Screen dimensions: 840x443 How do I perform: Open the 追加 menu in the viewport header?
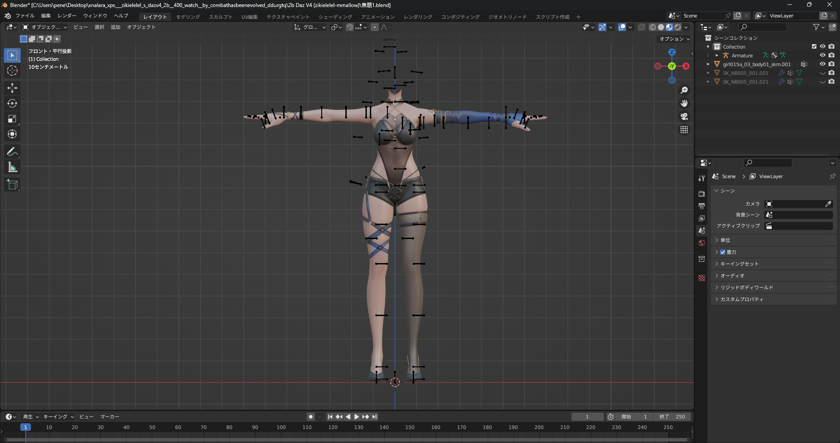(x=115, y=27)
